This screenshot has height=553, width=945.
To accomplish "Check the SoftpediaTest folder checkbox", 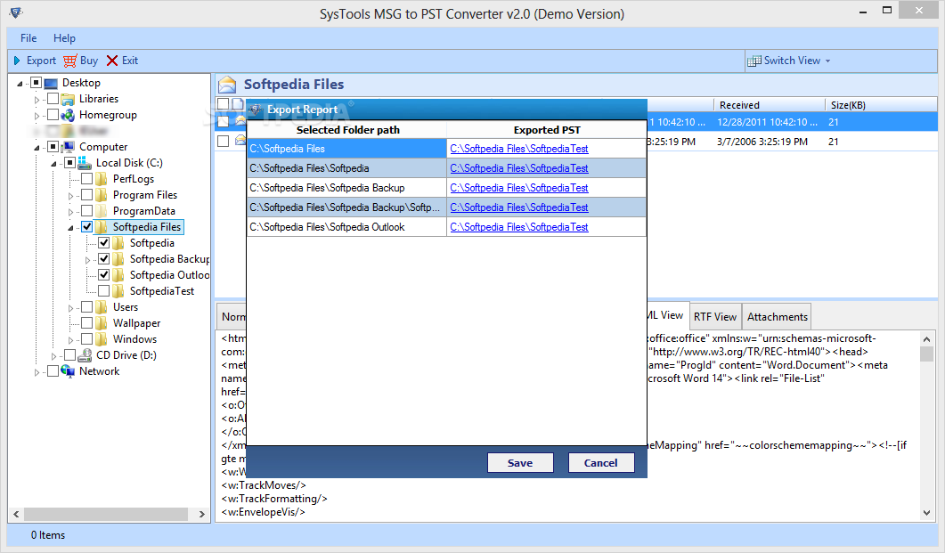I will (x=103, y=291).
